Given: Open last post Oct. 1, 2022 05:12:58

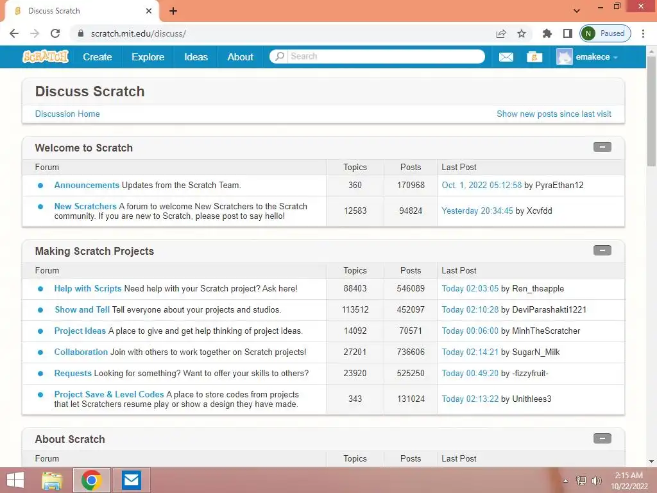Looking at the screenshot, I should 481,186.
